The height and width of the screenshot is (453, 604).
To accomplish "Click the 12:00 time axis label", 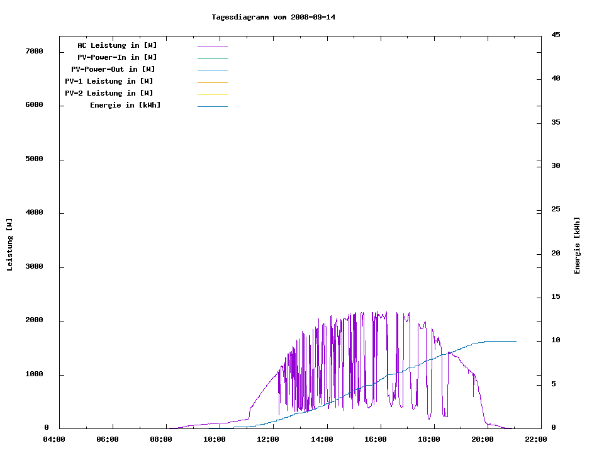I will pos(269,439).
